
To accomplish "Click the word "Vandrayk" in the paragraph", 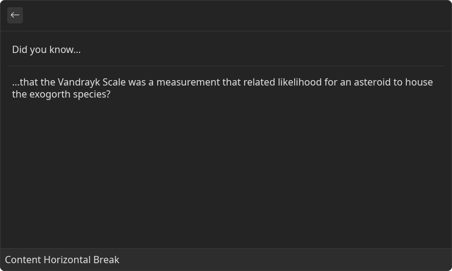I will [x=79, y=83].
